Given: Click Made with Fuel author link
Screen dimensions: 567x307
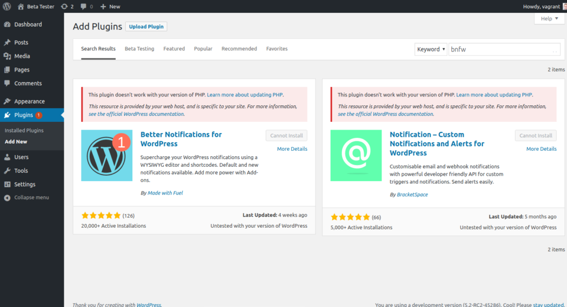Looking at the screenshot, I should click(165, 193).
